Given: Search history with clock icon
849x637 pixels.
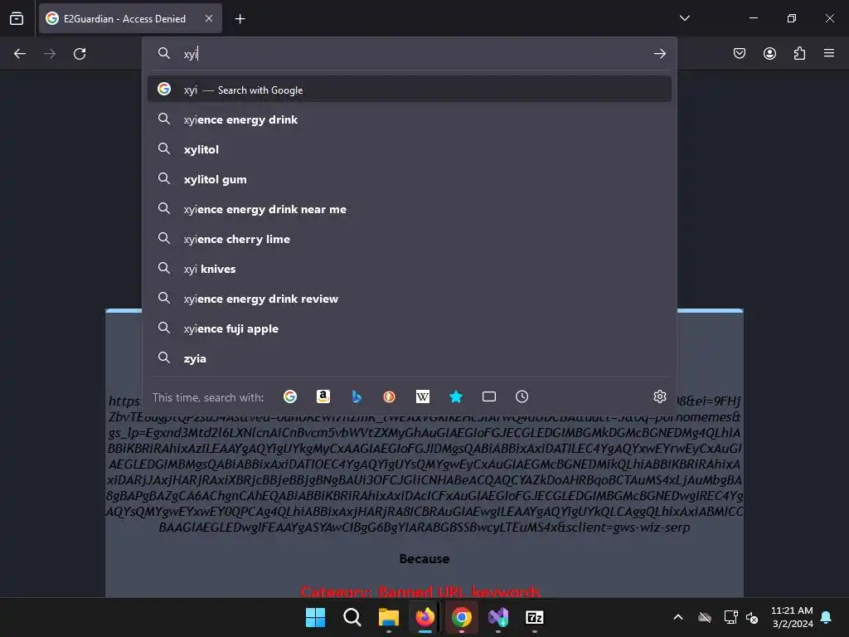Looking at the screenshot, I should tap(522, 396).
